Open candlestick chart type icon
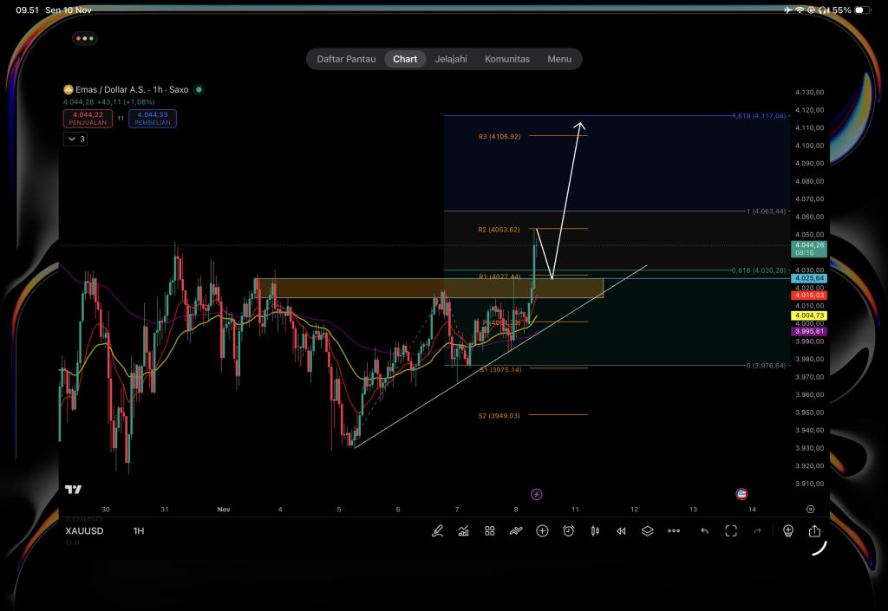 pyautogui.click(x=595, y=530)
